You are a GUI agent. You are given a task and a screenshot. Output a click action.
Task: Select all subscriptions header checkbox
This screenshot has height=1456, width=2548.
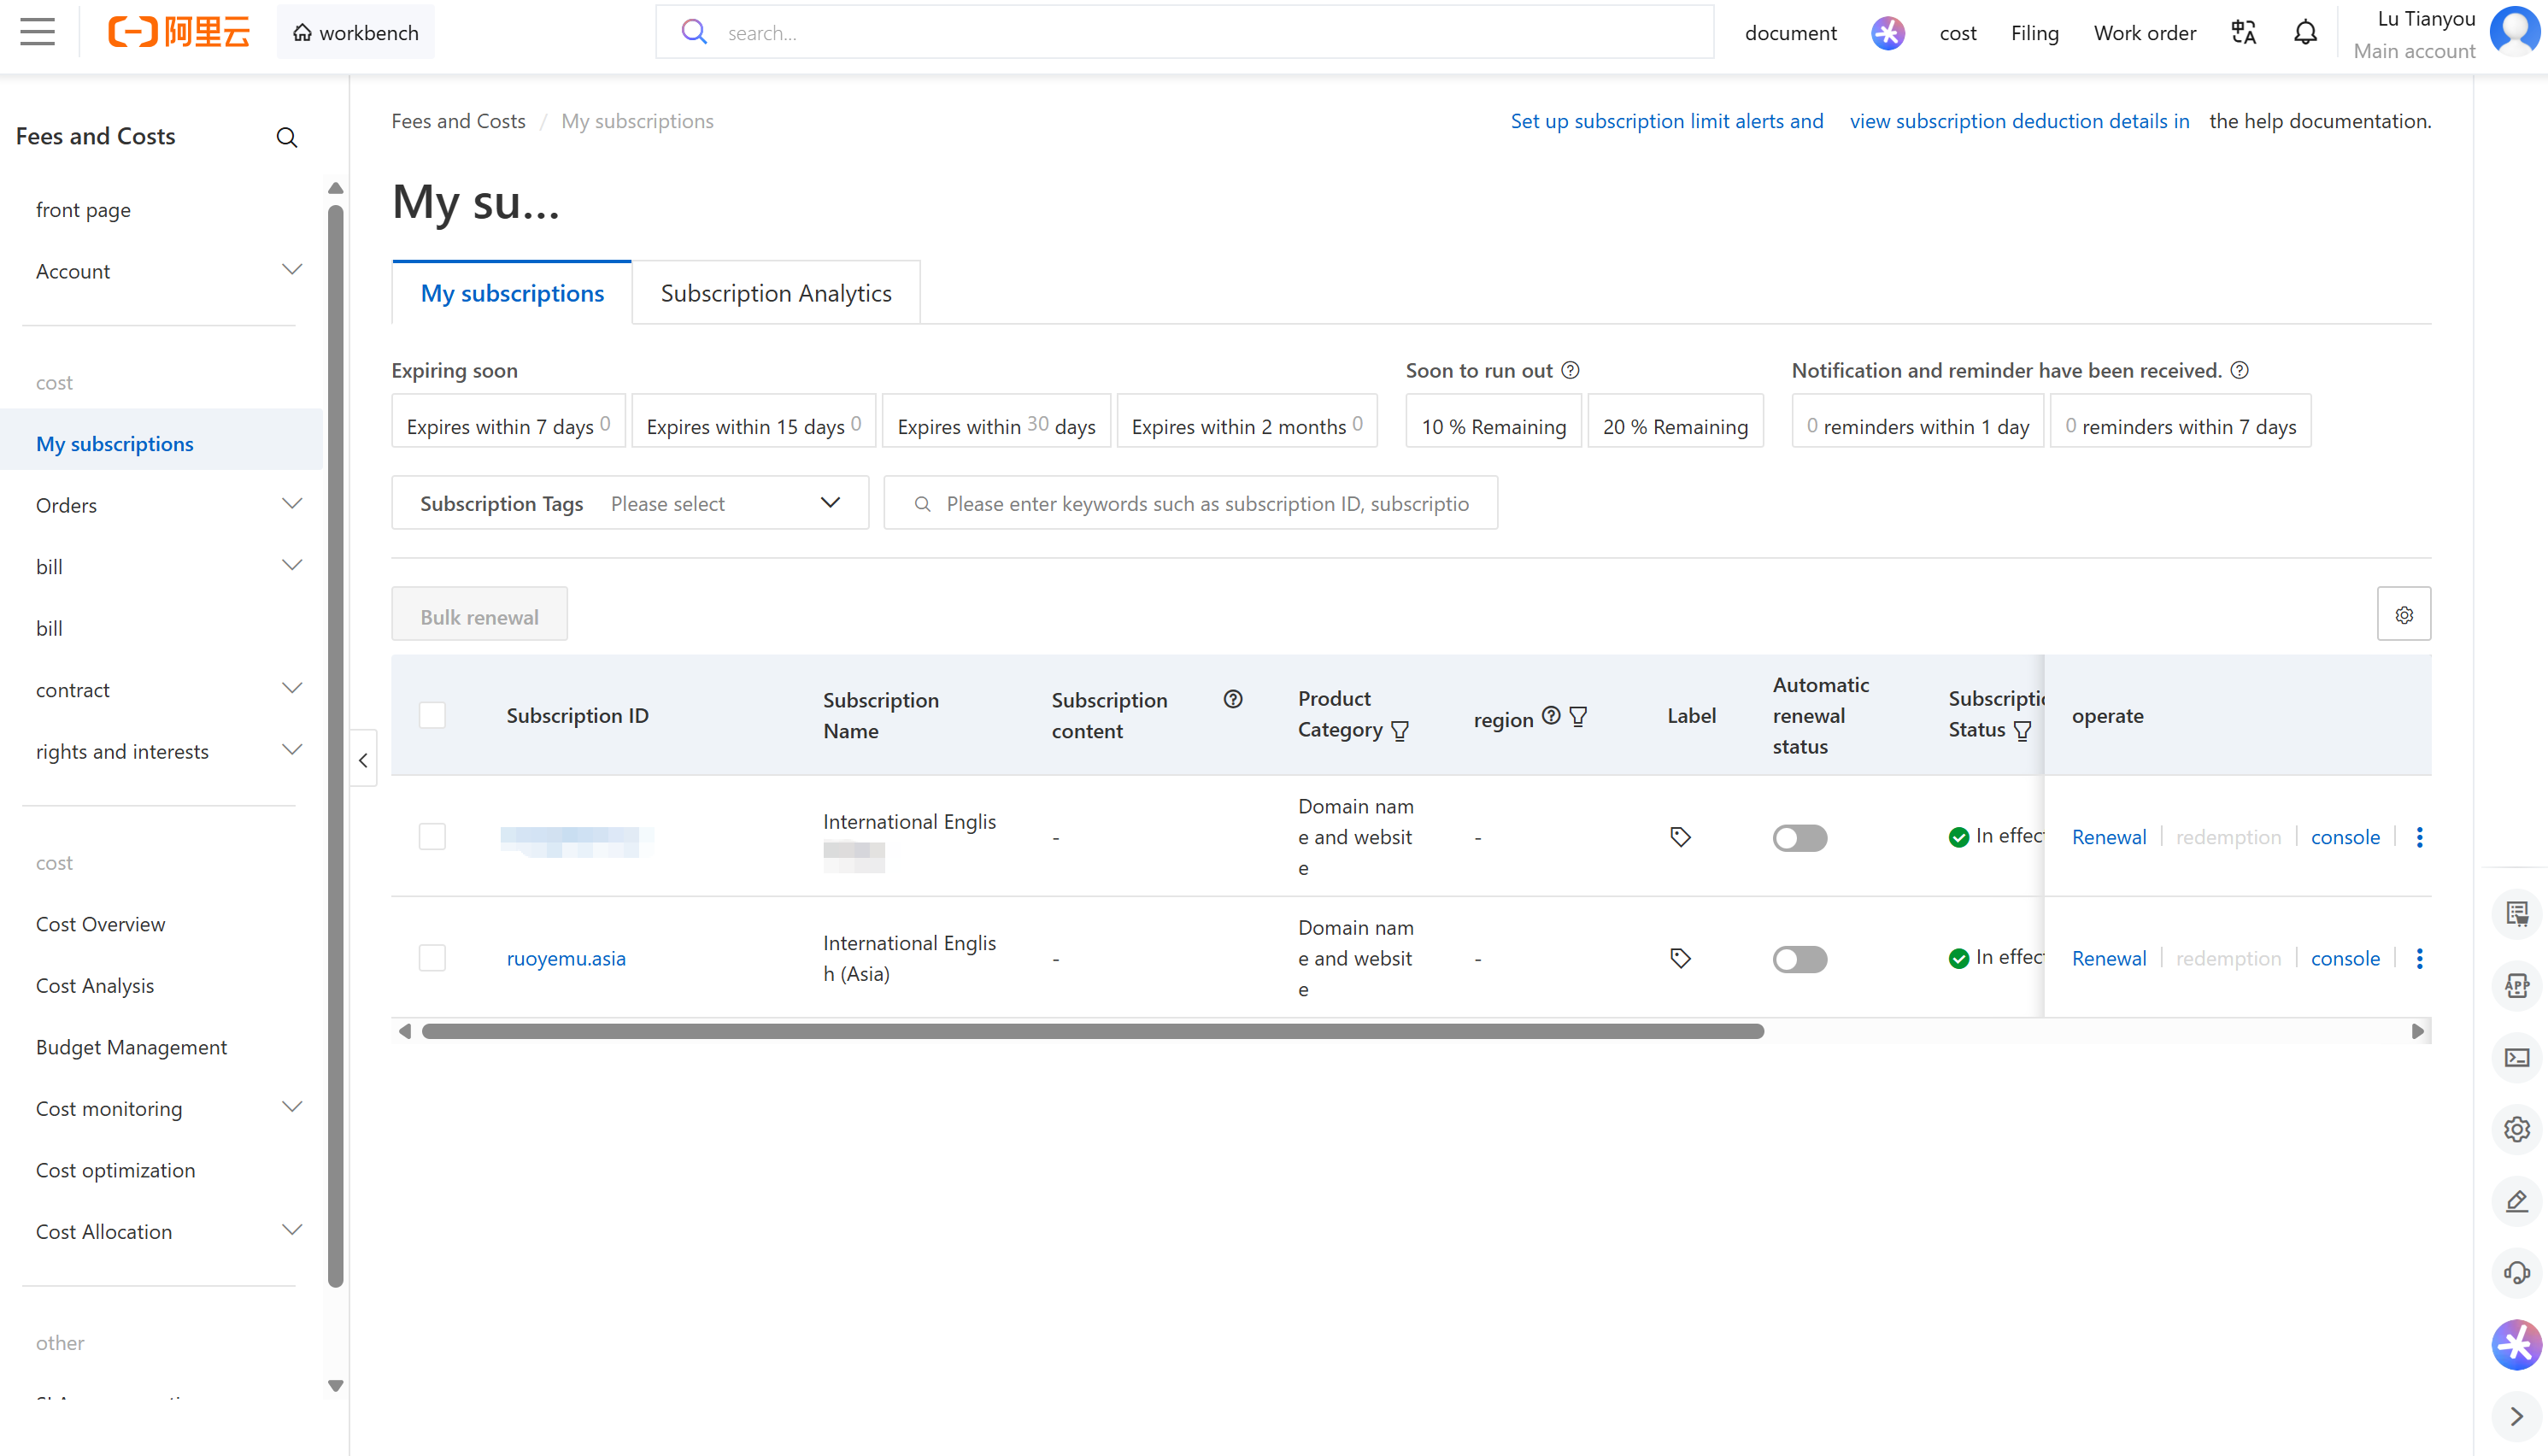432,715
